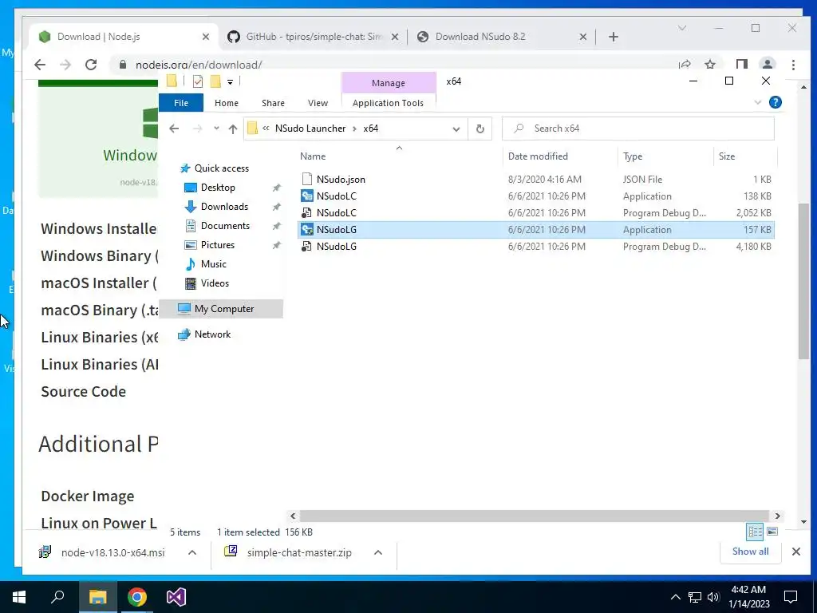
Task: Open Docker Image link on Node.js page
Action: point(88,496)
